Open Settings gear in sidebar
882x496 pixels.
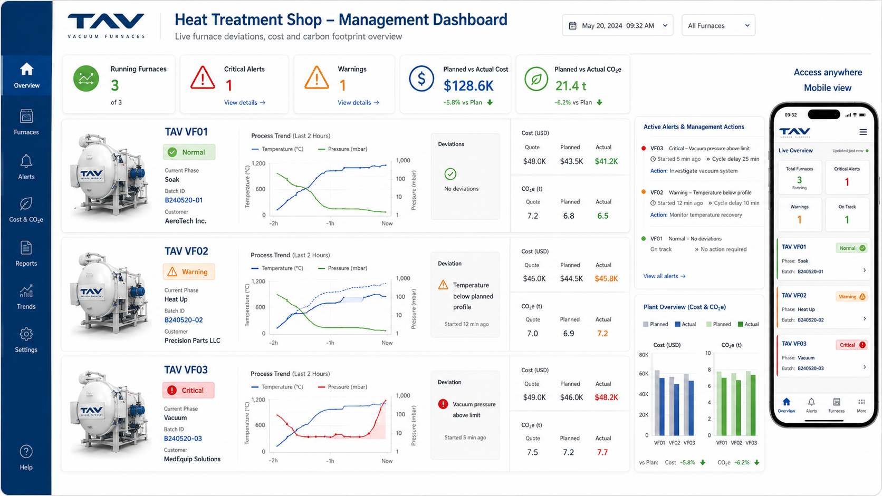coord(26,334)
